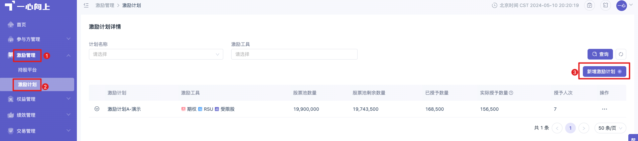This screenshot has height=141, width=638.
Task: Collapse the sidebar with the fold icon
Action: click(86, 5)
